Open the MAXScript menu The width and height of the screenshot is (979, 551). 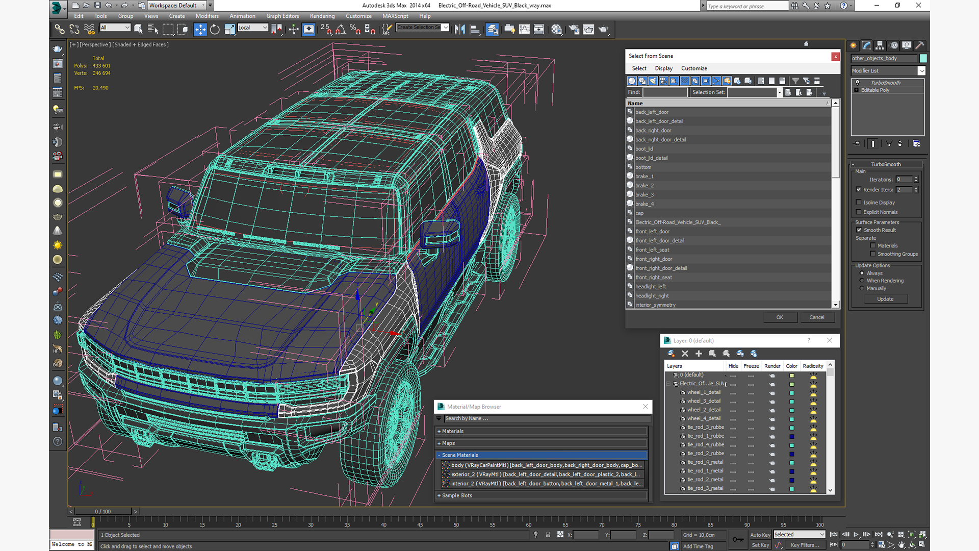pos(395,16)
